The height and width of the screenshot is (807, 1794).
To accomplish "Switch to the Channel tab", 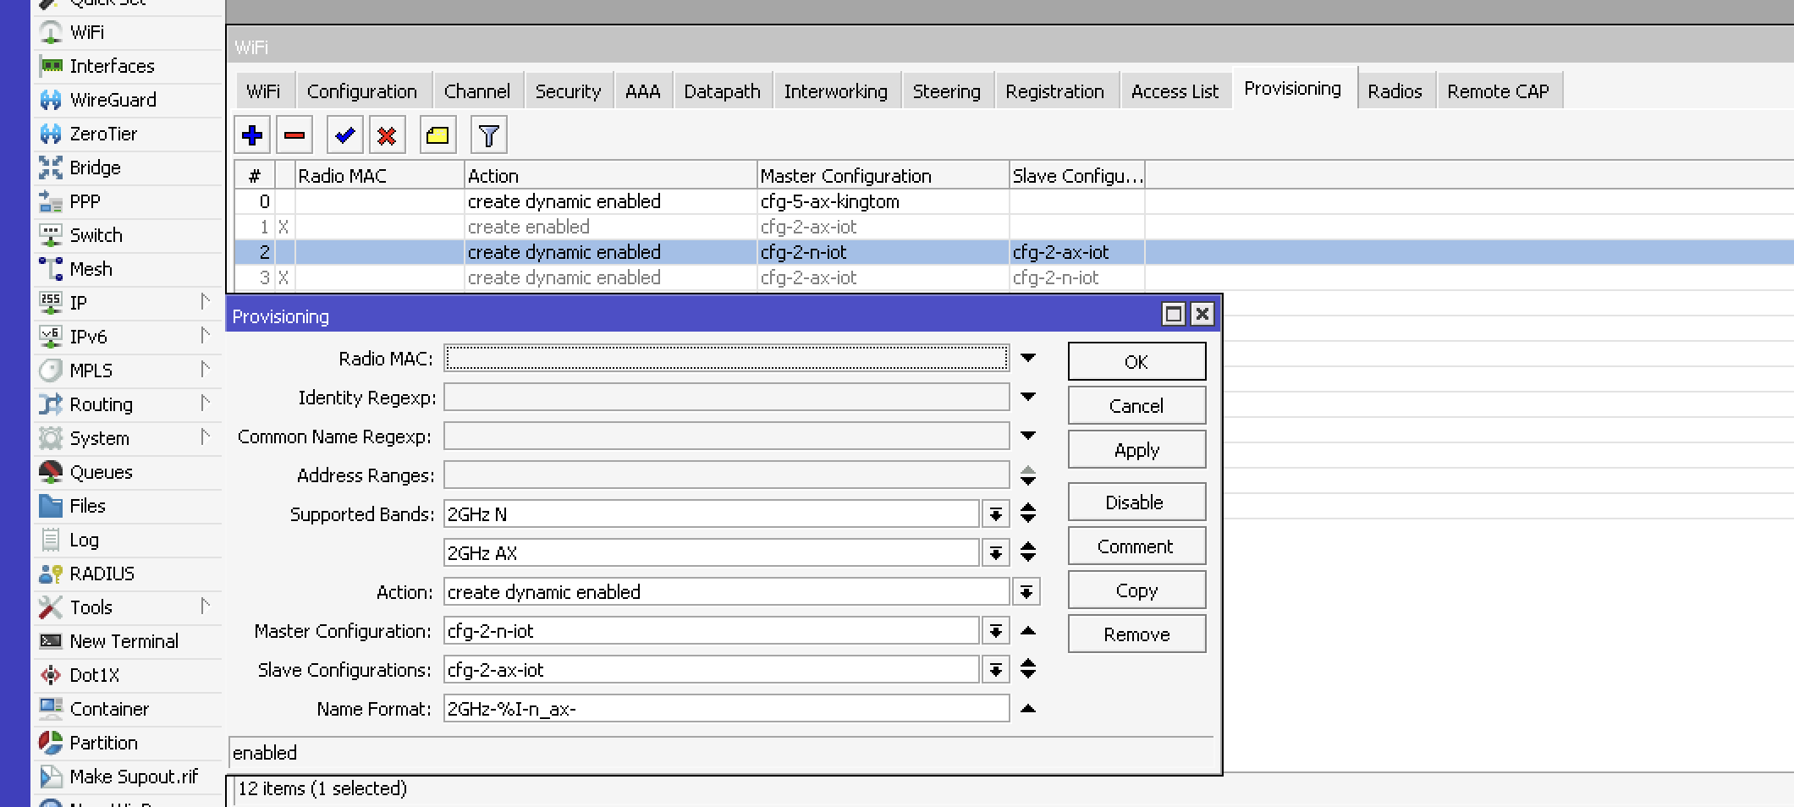I will [x=476, y=91].
